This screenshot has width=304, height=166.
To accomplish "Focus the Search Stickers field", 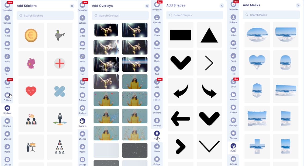I will (x=45, y=15).
